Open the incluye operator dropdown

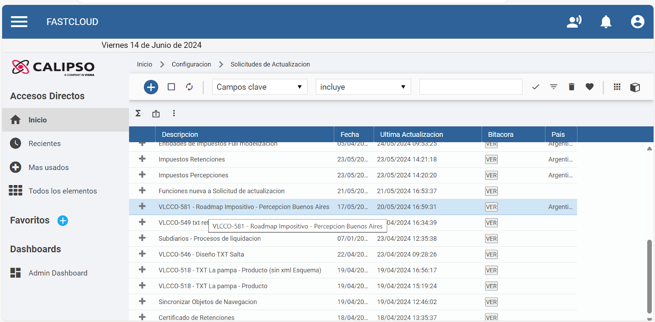[x=363, y=87]
